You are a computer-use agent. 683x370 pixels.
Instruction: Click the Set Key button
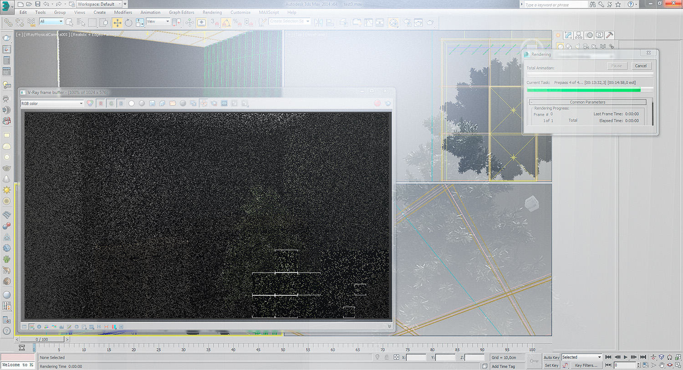click(x=551, y=365)
